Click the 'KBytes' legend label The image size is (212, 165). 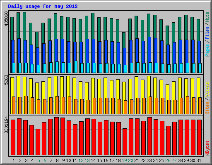pyautogui.click(x=207, y=148)
